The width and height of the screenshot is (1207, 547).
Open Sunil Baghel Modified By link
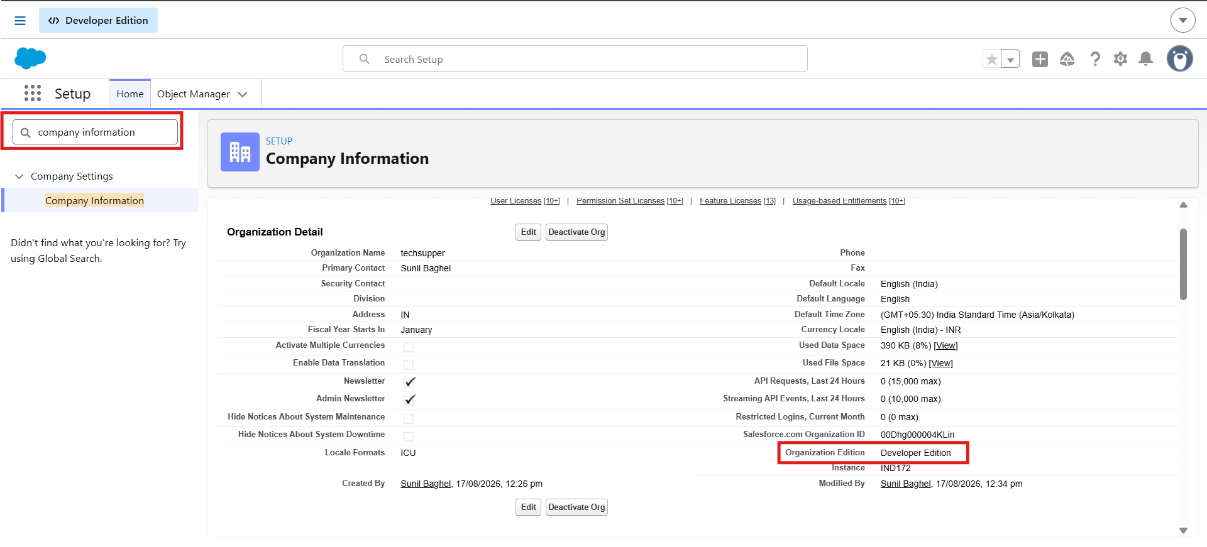pos(905,484)
